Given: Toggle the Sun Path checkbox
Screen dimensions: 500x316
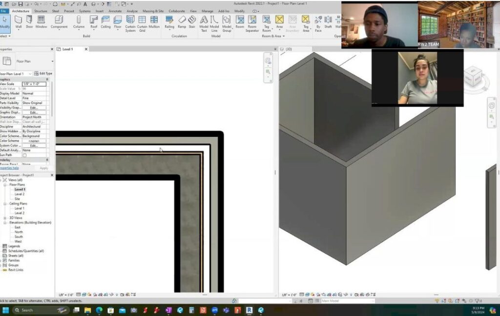Looking at the screenshot, I should pos(25,155).
